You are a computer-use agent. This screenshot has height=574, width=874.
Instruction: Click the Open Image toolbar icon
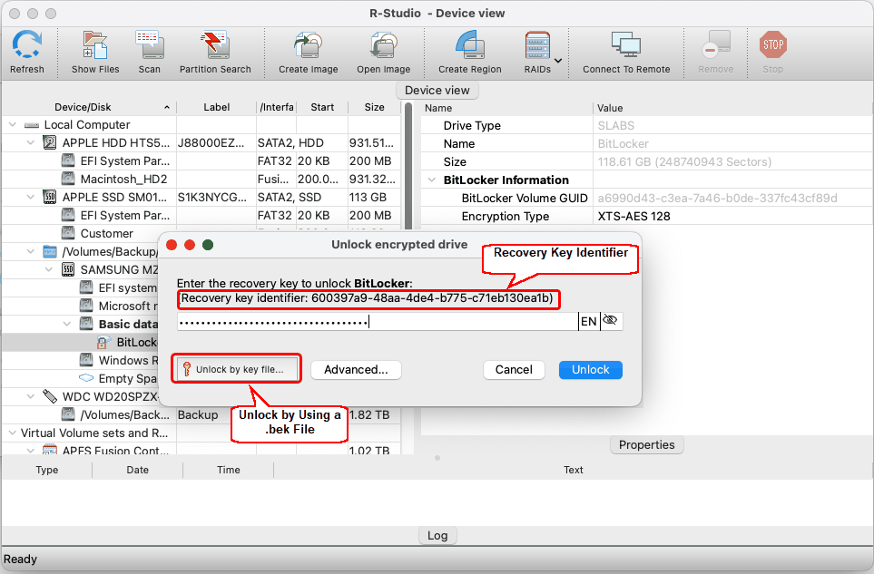tap(384, 44)
